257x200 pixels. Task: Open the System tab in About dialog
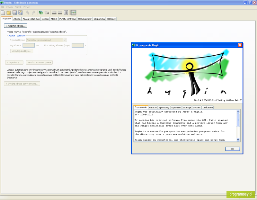point(197,107)
